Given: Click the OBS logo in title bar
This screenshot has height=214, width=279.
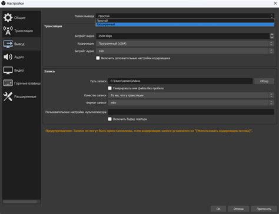Looking at the screenshot, I should [4, 3].
